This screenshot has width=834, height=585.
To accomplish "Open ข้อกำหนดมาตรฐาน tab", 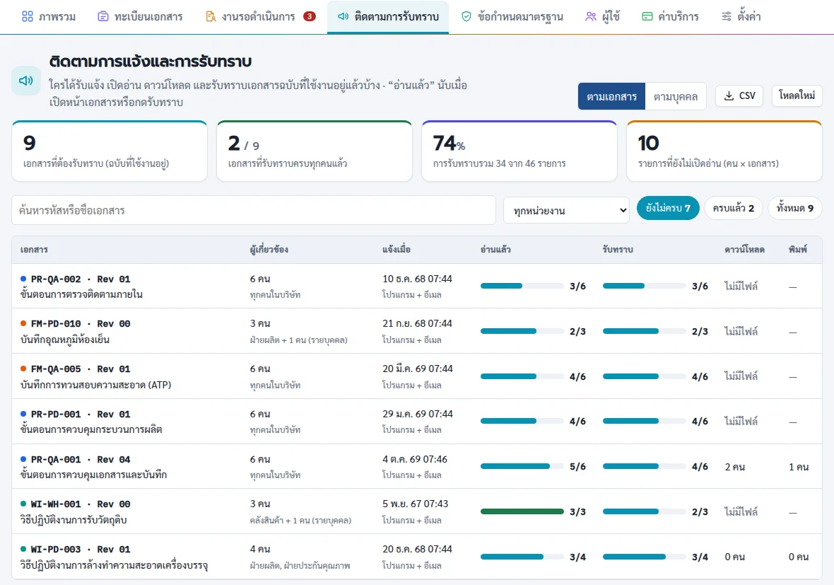I will point(512,17).
